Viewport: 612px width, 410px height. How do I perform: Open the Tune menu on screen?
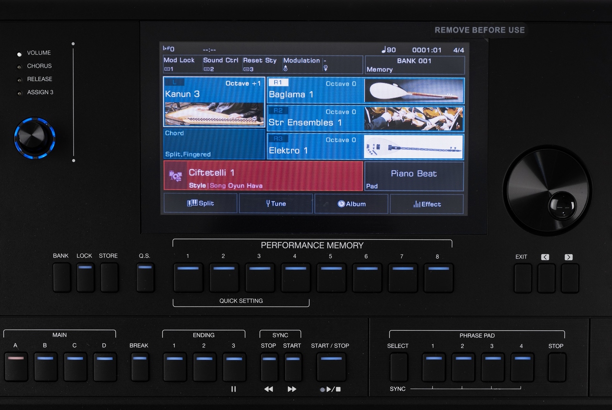coord(276,203)
